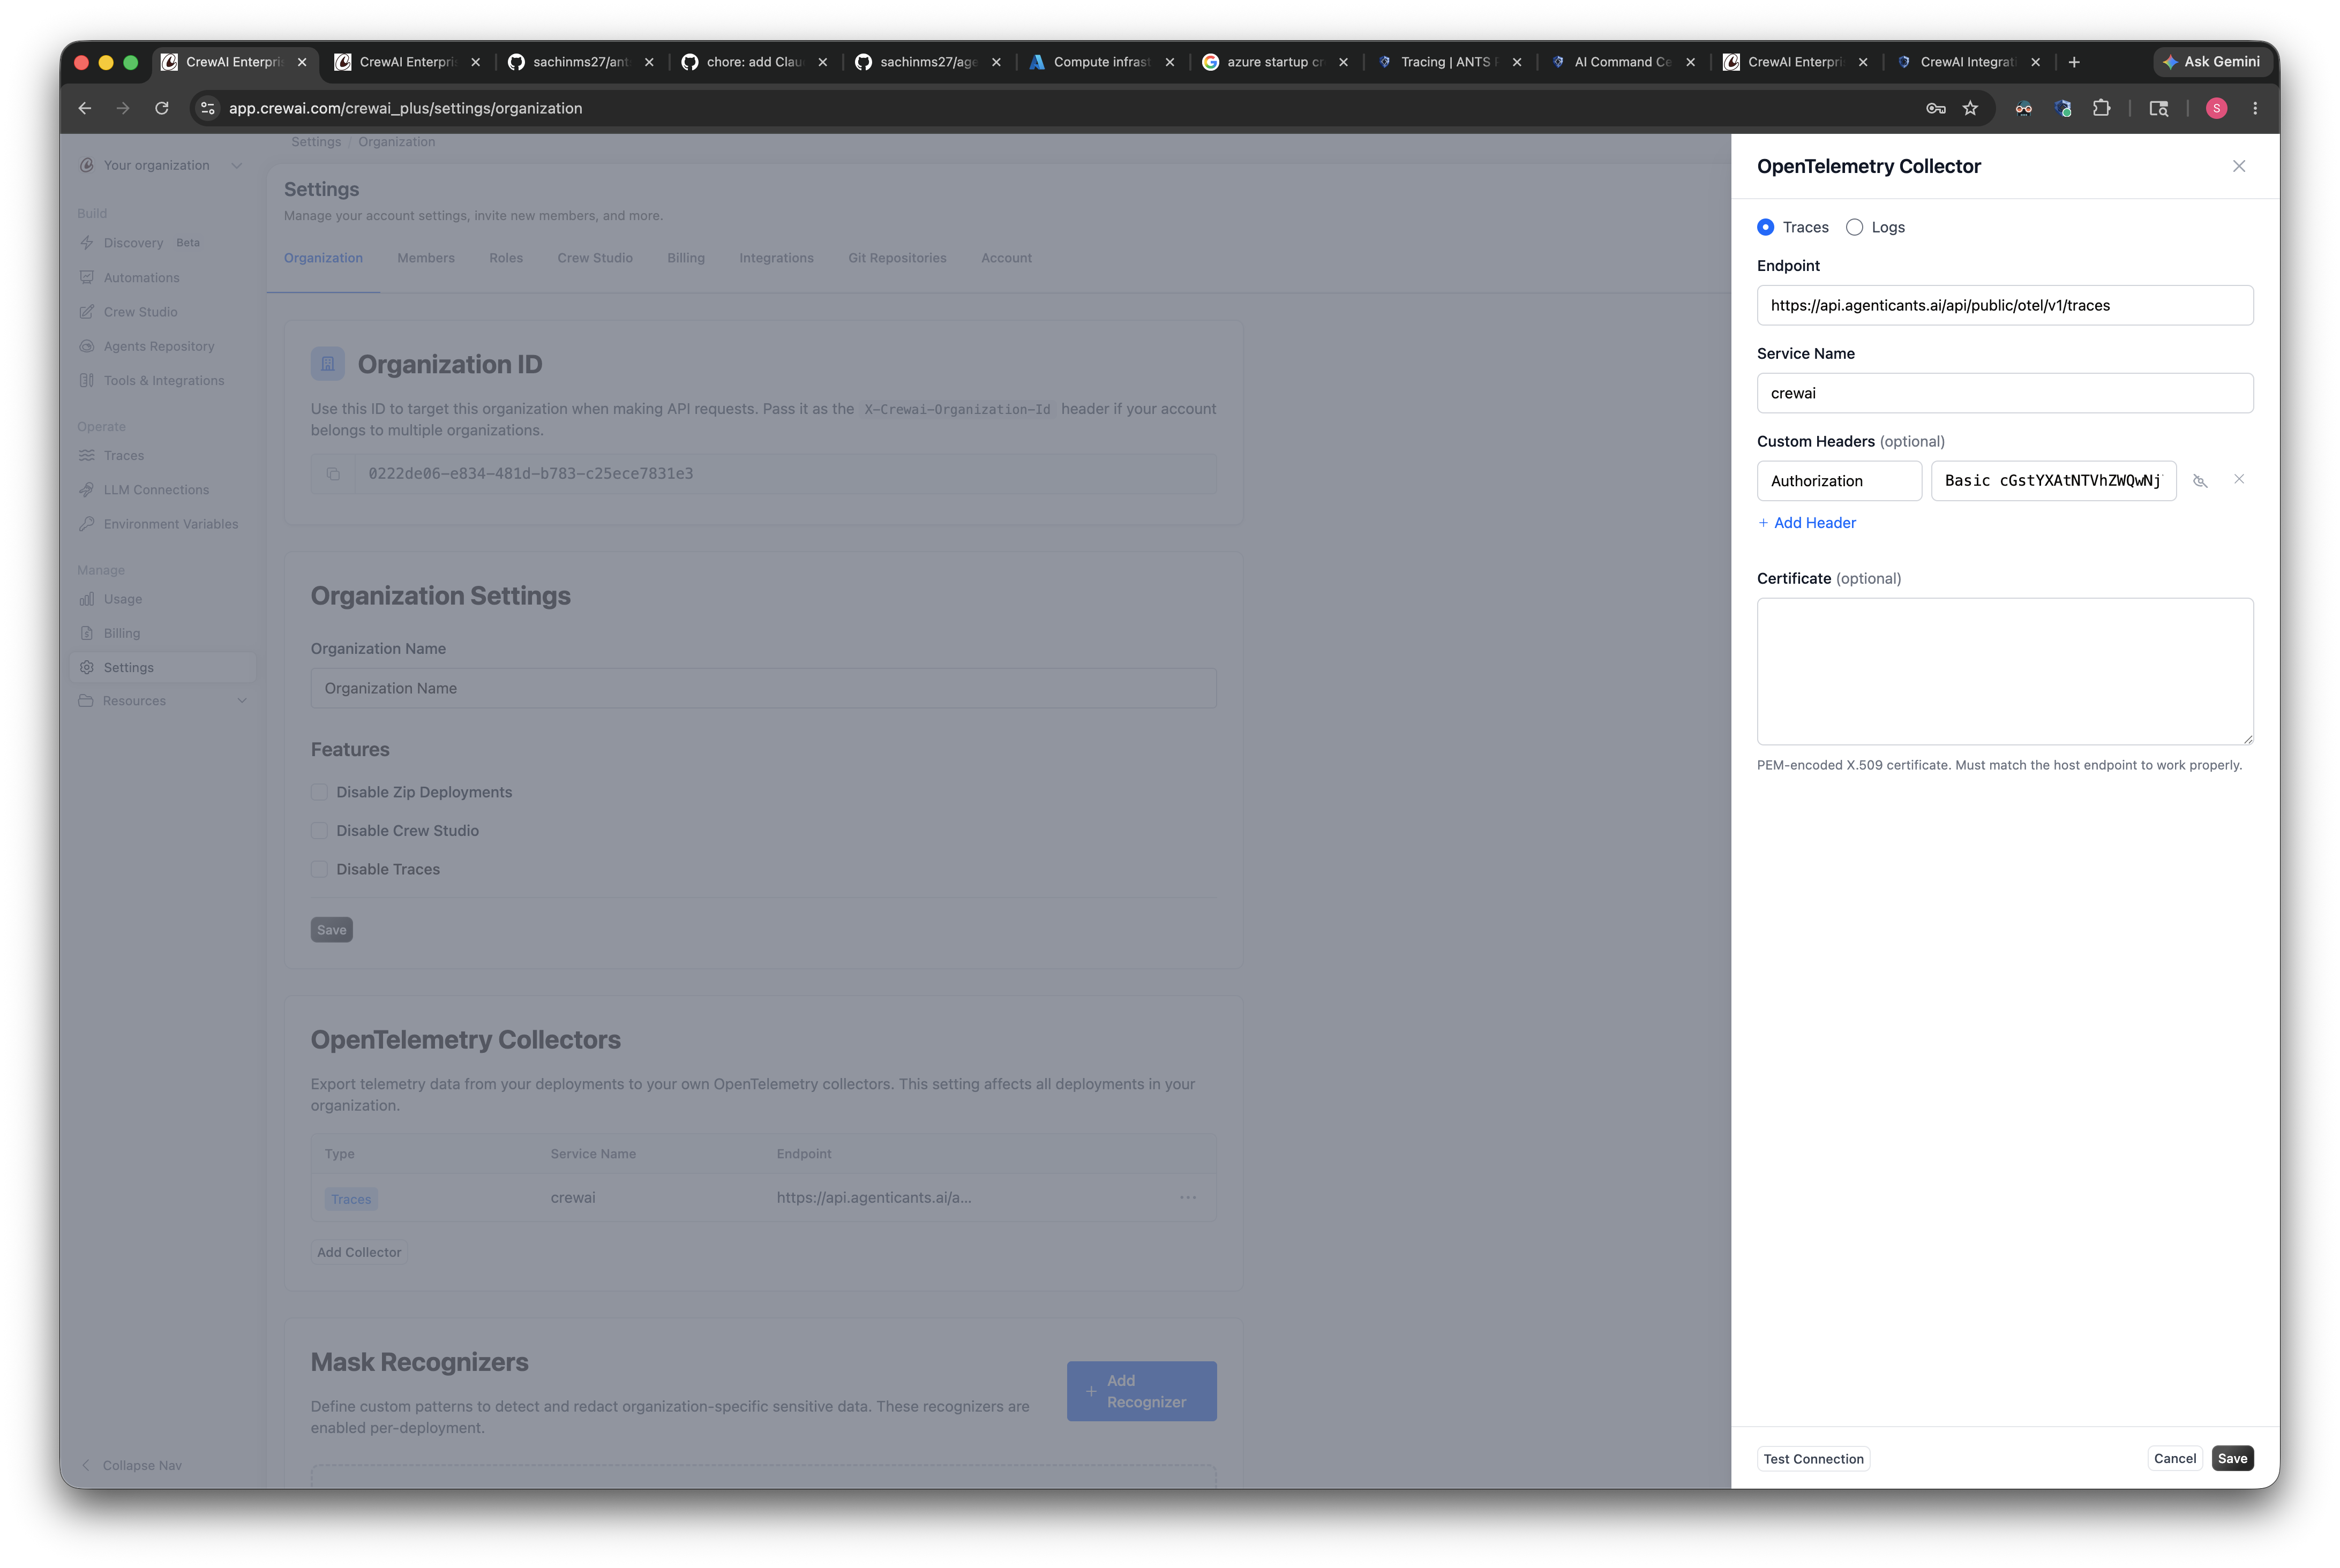This screenshot has height=1568, width=2340.
Task: Open Automations sidebar item
Action: tap(141, 278)
